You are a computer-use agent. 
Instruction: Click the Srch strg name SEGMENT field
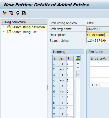pos(98,29)
